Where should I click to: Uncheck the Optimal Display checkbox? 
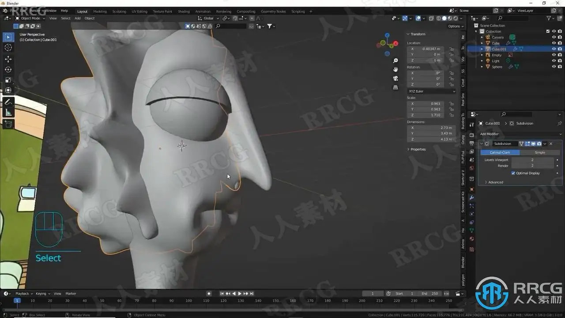coord(513,173)
